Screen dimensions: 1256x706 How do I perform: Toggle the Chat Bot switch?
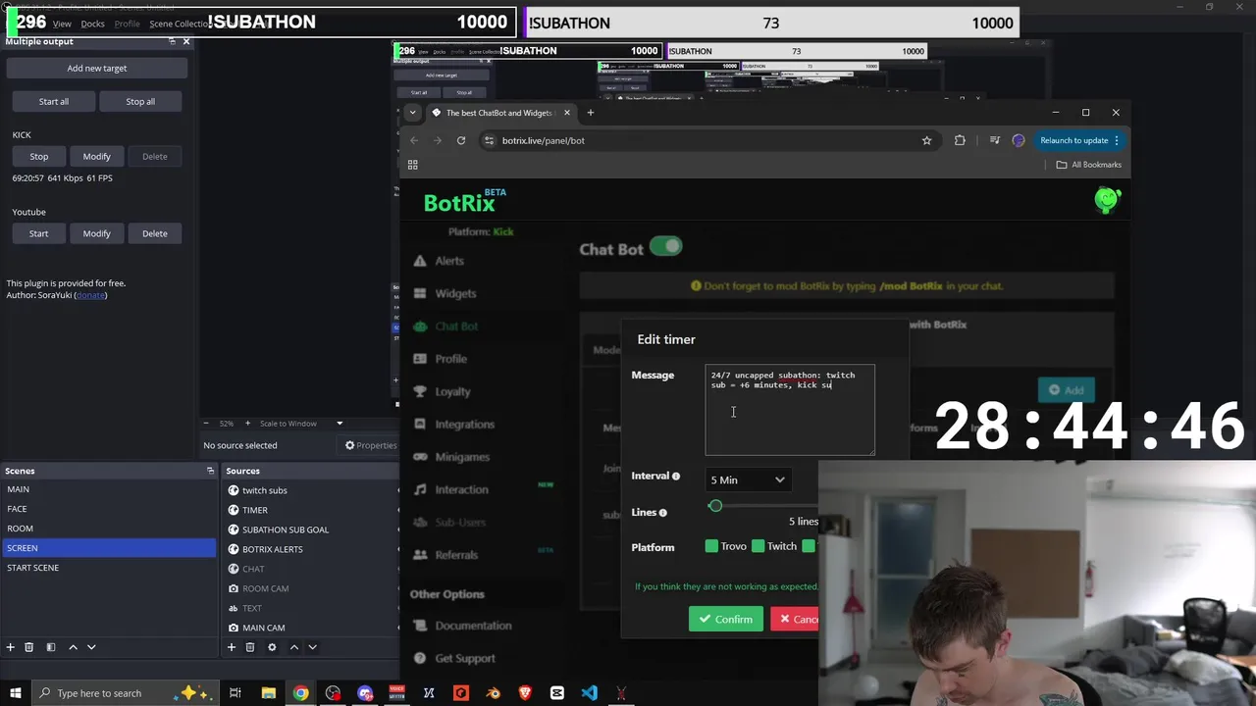[x=665, y=247]
